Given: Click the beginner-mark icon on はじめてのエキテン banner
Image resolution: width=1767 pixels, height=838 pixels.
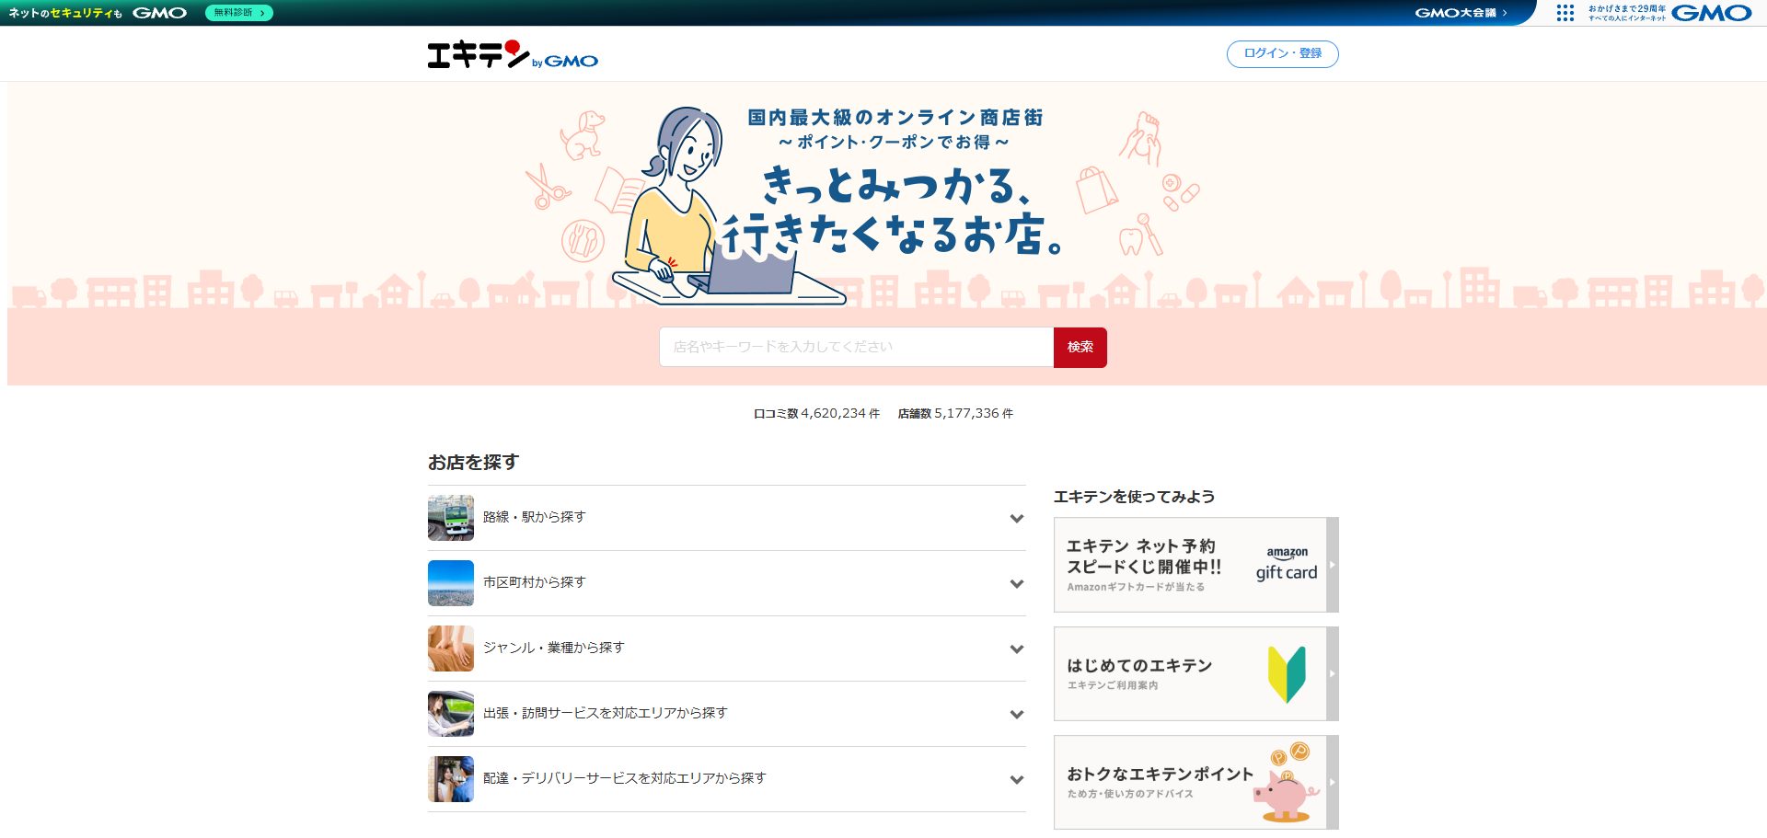Looking at the screenshot, I should (x=1288, y=672).
